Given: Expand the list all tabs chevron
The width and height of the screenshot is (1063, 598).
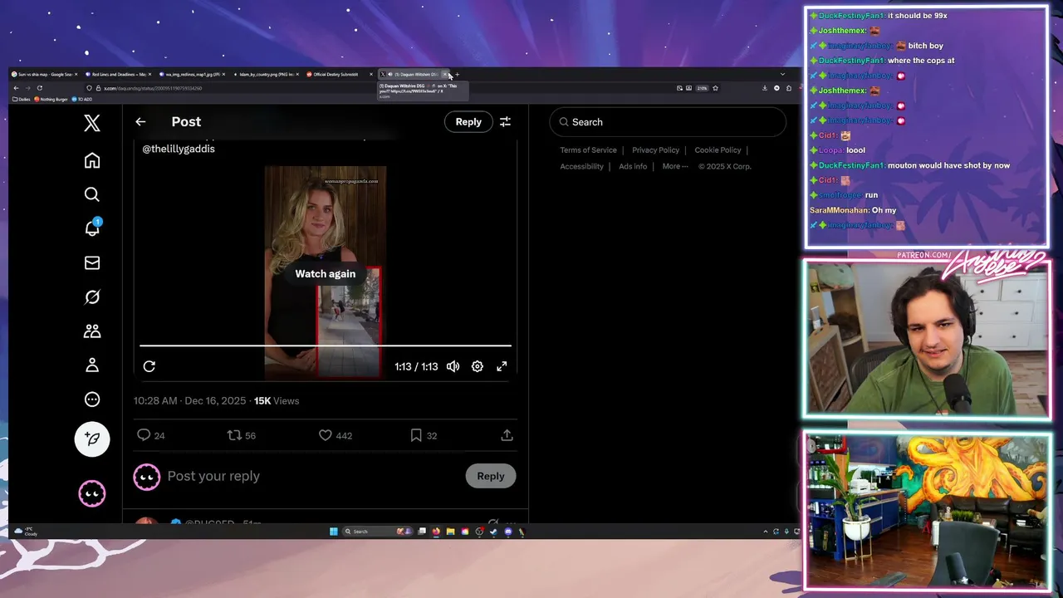Looking at the screenshot, I should click(x=781, y=74).
